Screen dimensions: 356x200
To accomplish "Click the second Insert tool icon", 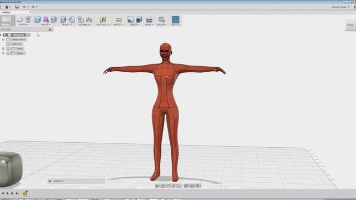I will point(139,19).
